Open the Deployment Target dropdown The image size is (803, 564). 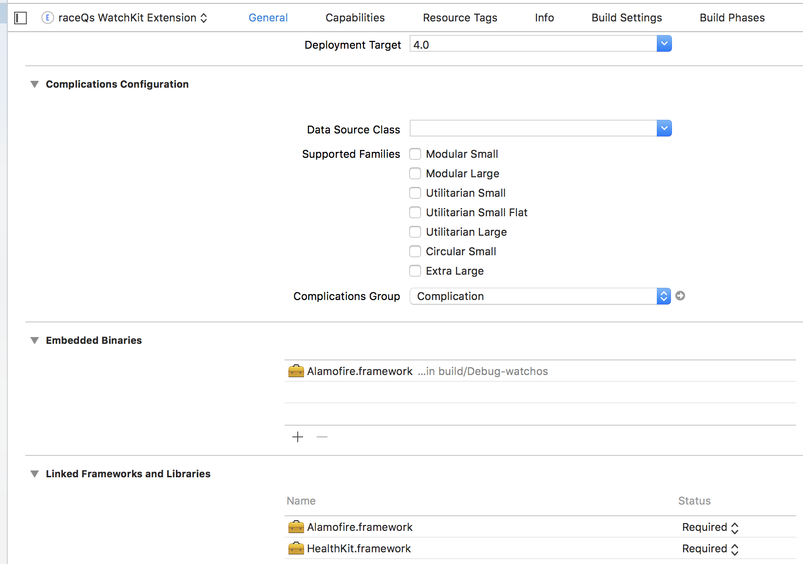tap(664, 44)
